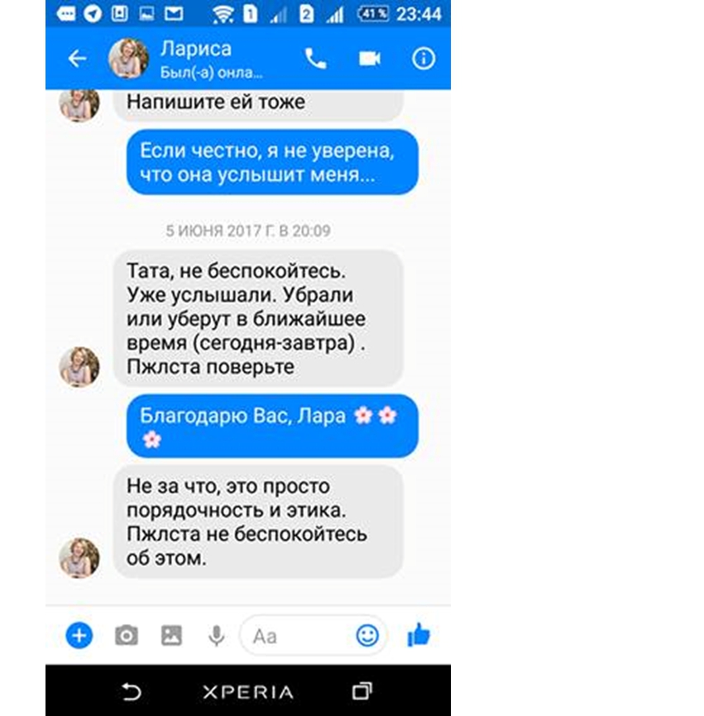704x716 pixels.
Task: Tap the Android back navigation button
Action: coord(131,691)
